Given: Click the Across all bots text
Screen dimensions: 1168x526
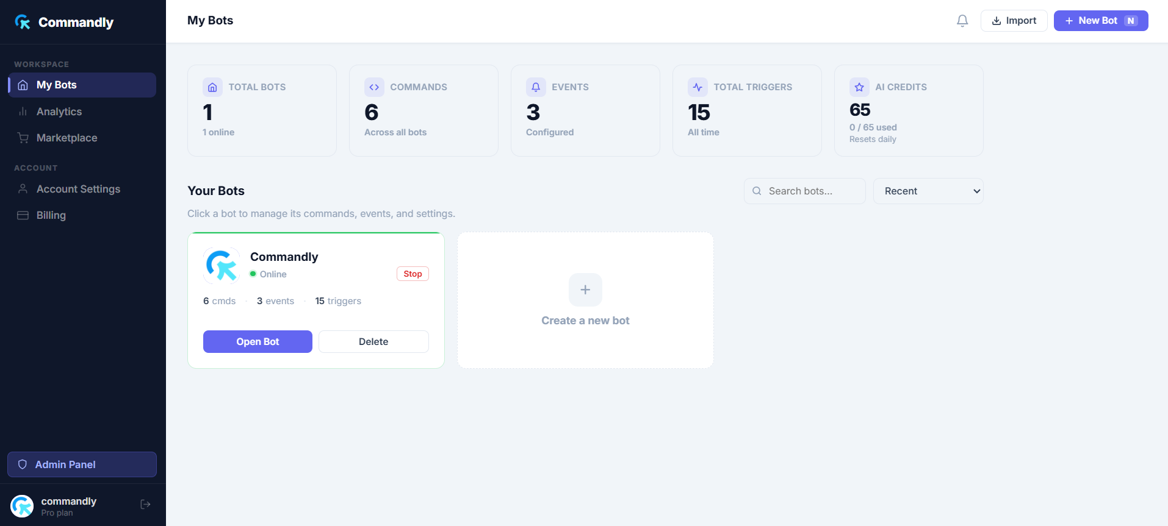Looking at the screenshot, I should click(395, 132).
